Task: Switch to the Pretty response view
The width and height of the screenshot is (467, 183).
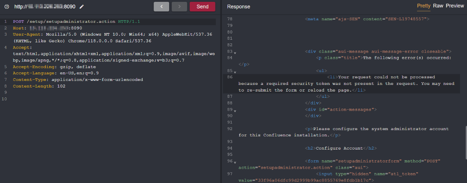Action: point(424,6)
